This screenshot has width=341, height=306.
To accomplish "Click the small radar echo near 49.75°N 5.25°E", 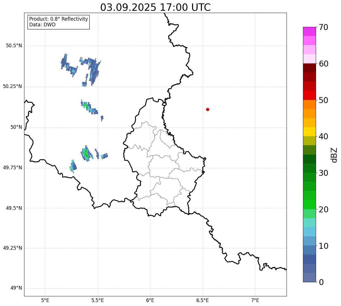I will (73, 166).
